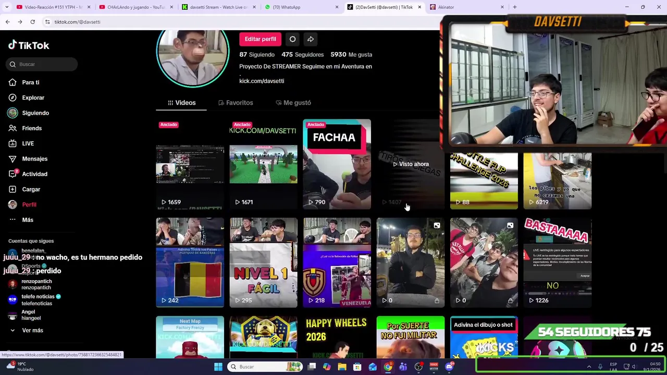Reload the page
This screenshot has height=375, width=667.
tap(32, 22)
